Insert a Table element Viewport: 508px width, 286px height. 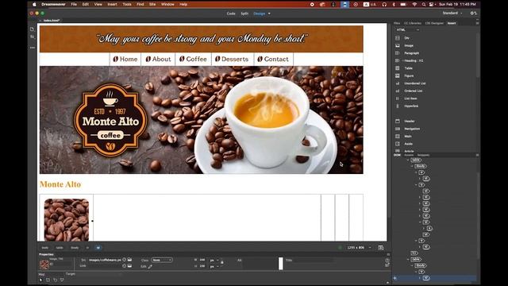pyautogui.click(x=408, y=68)
